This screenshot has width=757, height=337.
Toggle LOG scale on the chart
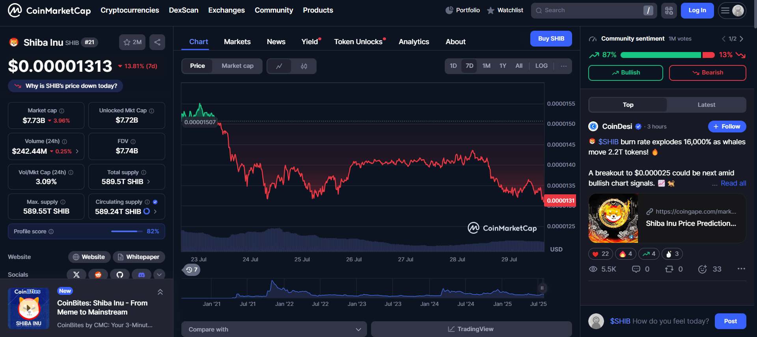tap(541, 66)
